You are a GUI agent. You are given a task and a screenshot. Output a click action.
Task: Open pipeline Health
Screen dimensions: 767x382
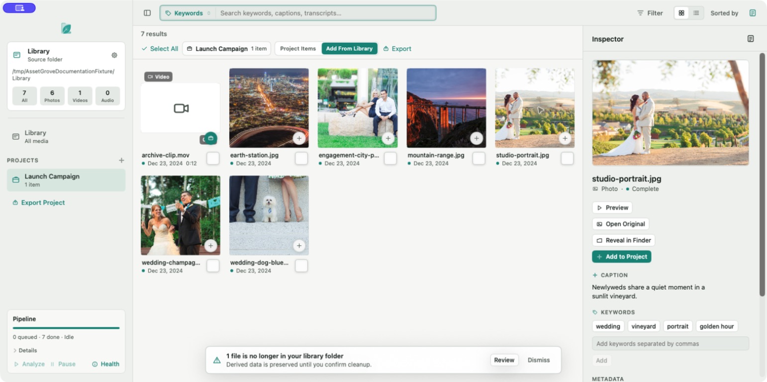pyautogui.click(x=105, y=364)
